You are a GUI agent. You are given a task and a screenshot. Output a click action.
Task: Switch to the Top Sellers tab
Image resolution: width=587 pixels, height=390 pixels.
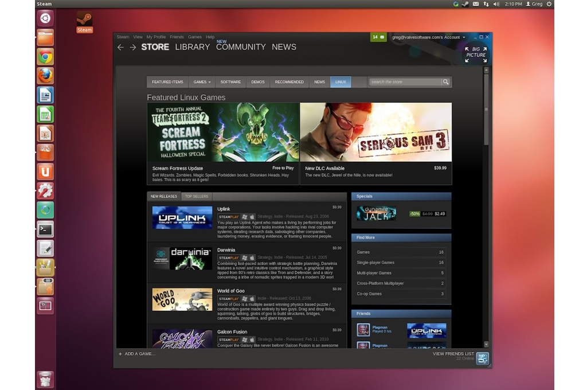point(197,196)
